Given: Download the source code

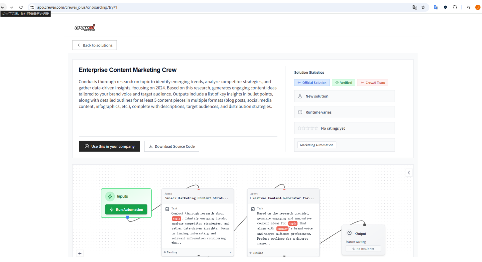Looking at the screenshot, I should tap(172, 146).
